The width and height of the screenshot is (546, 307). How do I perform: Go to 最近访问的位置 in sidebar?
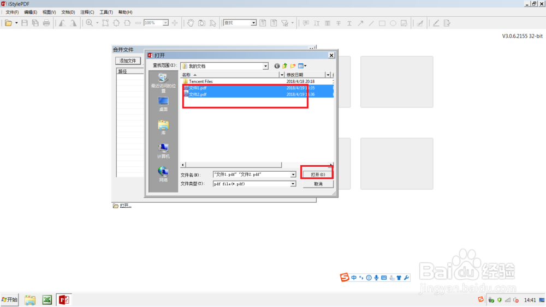pyautogui.click(x=163, y=83)
